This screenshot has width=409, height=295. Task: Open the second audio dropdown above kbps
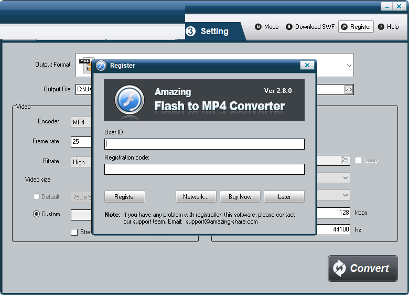coord(346,195)
